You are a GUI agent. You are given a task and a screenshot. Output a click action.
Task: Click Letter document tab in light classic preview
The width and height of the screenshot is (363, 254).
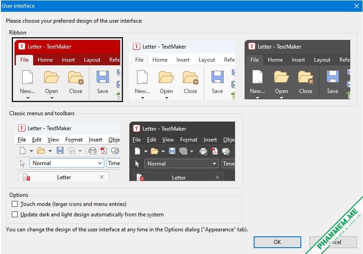(x=64, y=176)
